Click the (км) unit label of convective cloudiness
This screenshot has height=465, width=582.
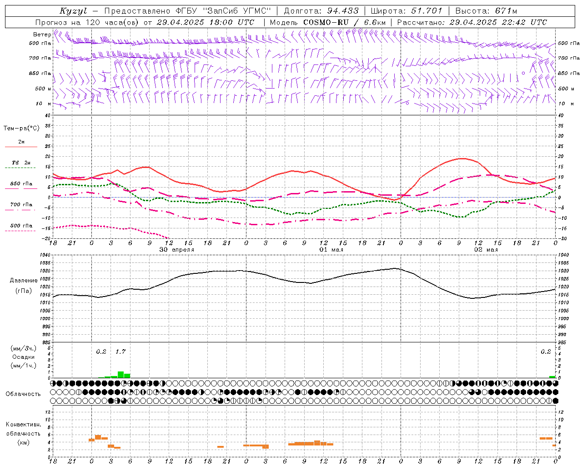tap(24, 442)
